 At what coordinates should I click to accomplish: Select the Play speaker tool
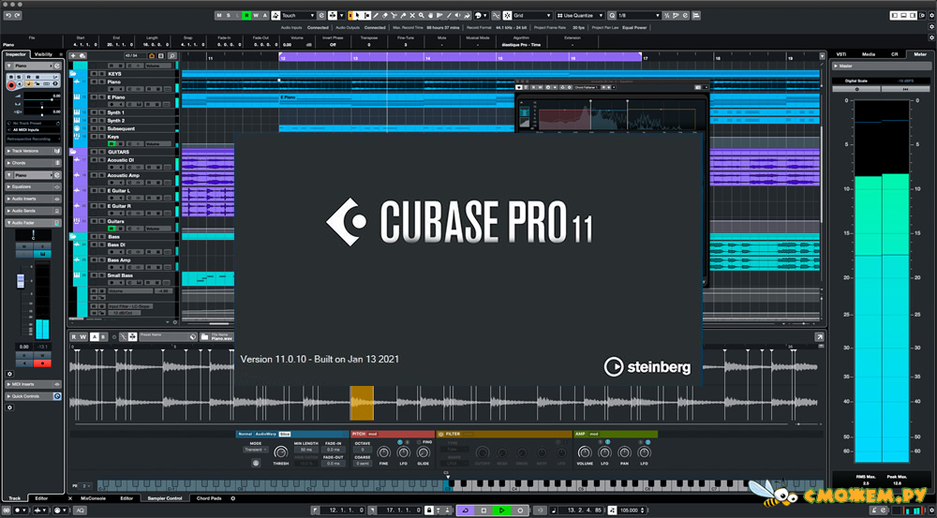click(x=458, y=15)
